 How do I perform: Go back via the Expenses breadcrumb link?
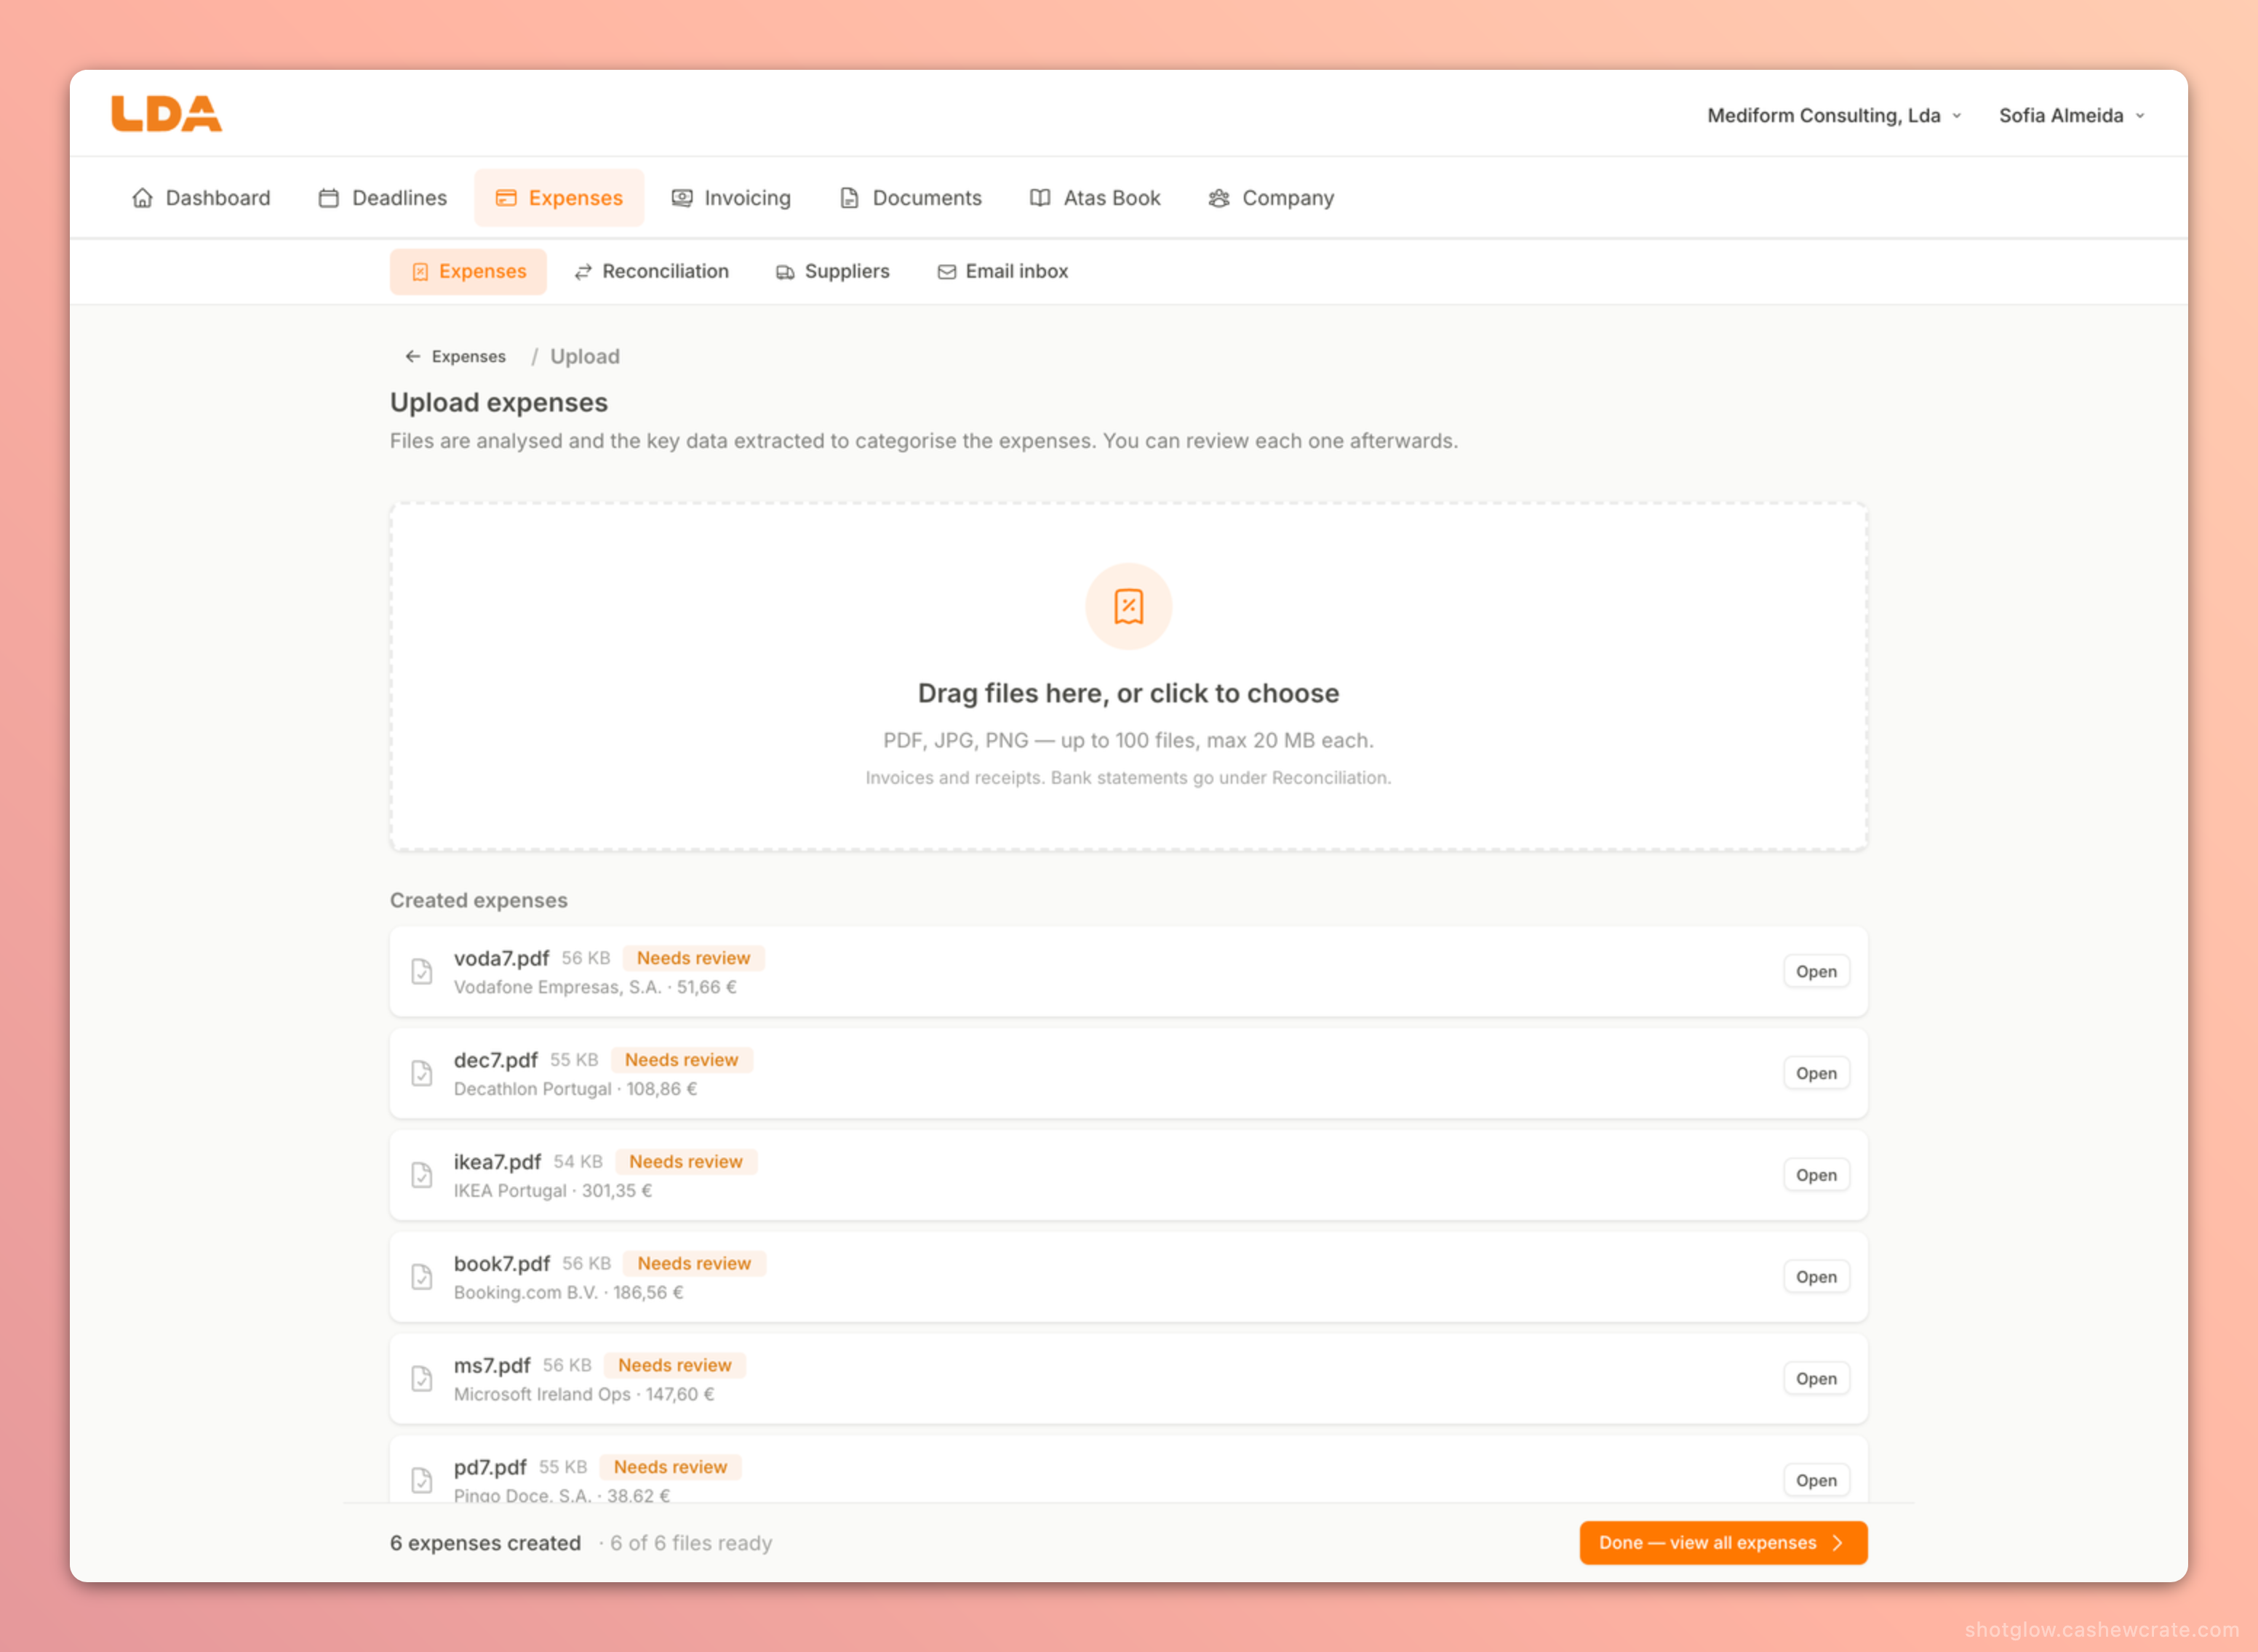click(455, 356)
